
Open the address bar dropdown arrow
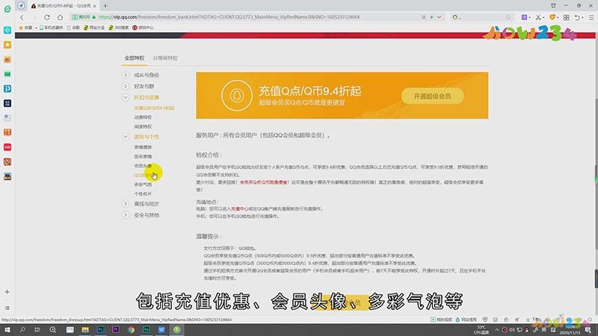point(439,17)
